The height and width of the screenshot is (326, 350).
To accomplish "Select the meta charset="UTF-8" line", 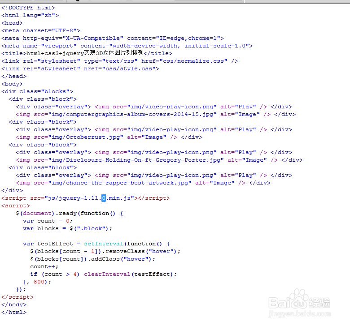I will click(41, 30).
